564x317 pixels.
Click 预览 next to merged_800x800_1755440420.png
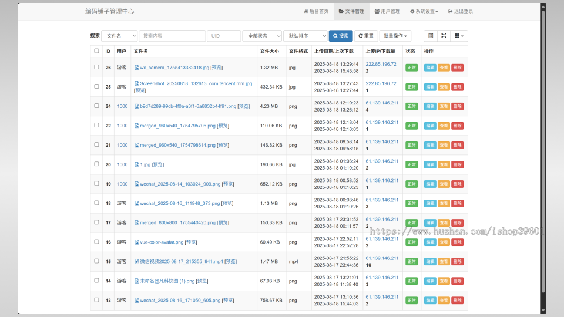223,223
